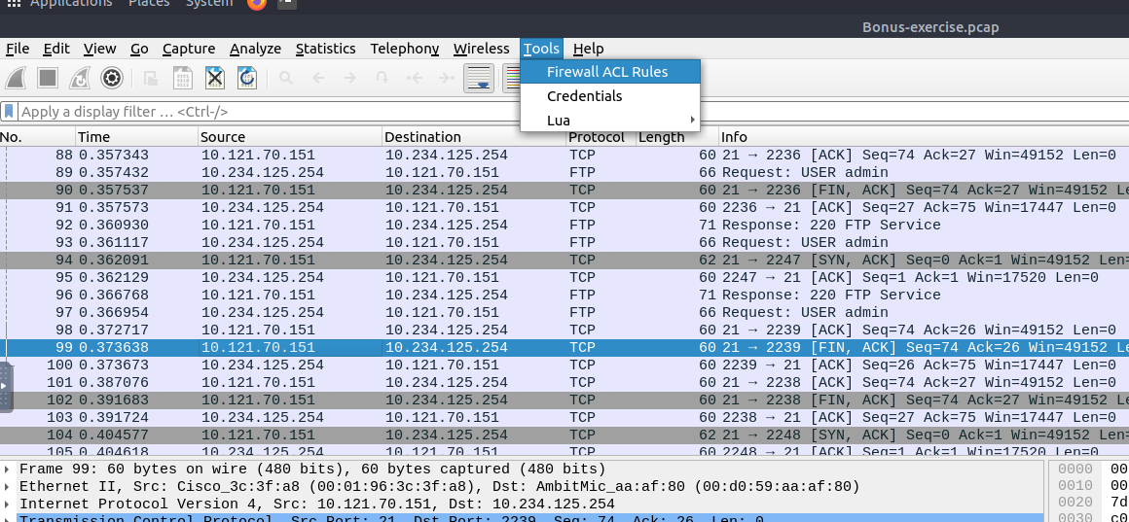
Task: Select packet 100 in the list
Action: 564,365
